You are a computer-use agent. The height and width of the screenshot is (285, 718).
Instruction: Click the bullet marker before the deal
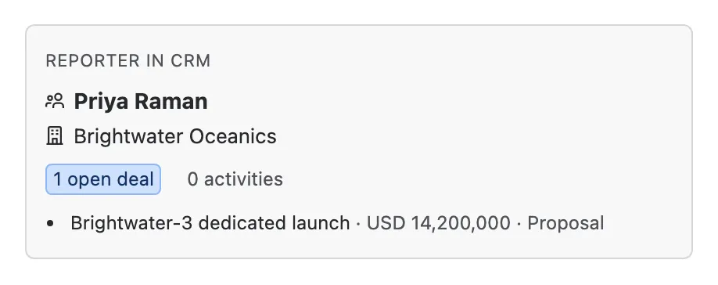(x=50, y=224)
